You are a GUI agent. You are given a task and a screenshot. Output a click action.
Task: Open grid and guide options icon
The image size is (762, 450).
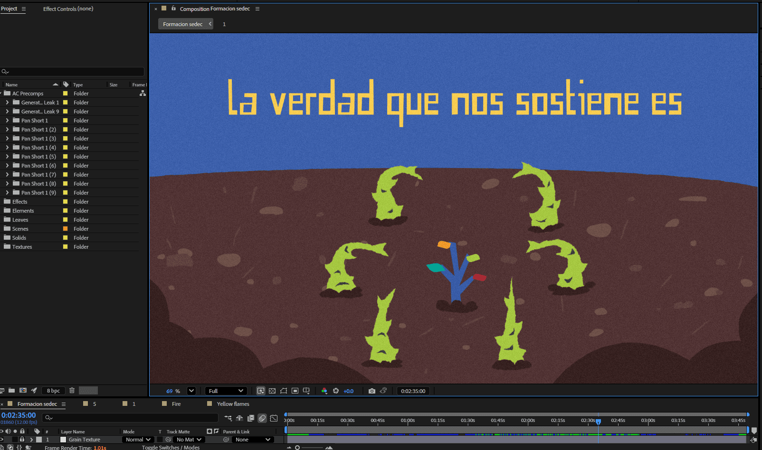tap(306, 391)
